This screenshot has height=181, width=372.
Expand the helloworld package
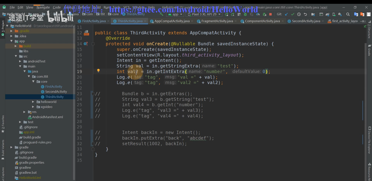(x=33, y=102)
